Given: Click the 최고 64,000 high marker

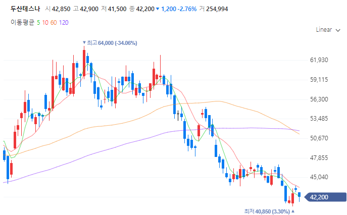Looking at the screenshot, I should [110, 43].
